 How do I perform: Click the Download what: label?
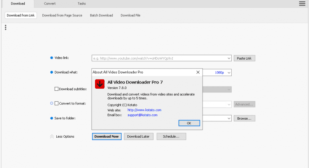tap(66, 72)
